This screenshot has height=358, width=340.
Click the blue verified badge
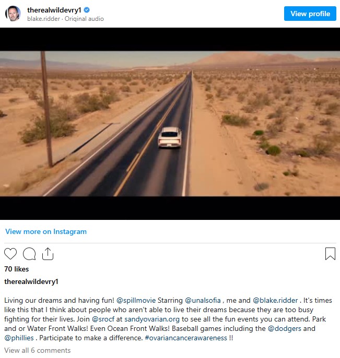87,10
